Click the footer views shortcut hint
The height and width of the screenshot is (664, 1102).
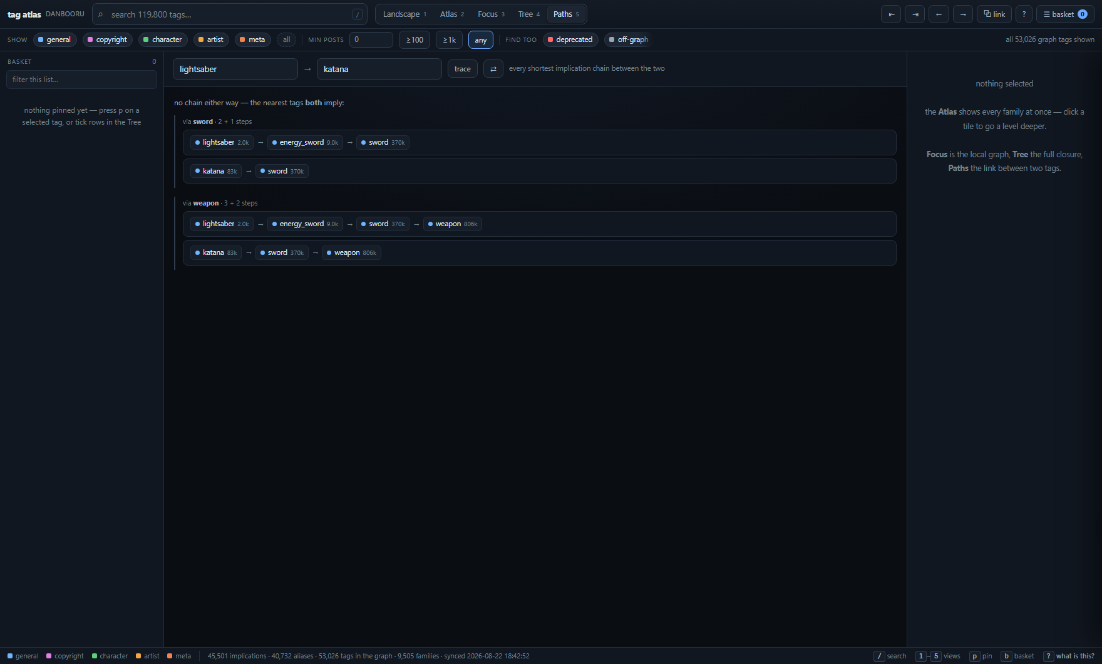pyautogui.click(x=938, y=656)
